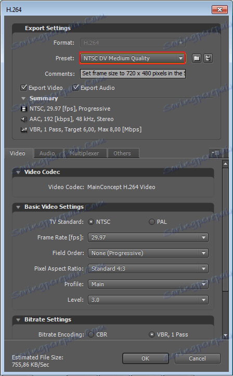Switch to the Audio tab

click(47, 153)
